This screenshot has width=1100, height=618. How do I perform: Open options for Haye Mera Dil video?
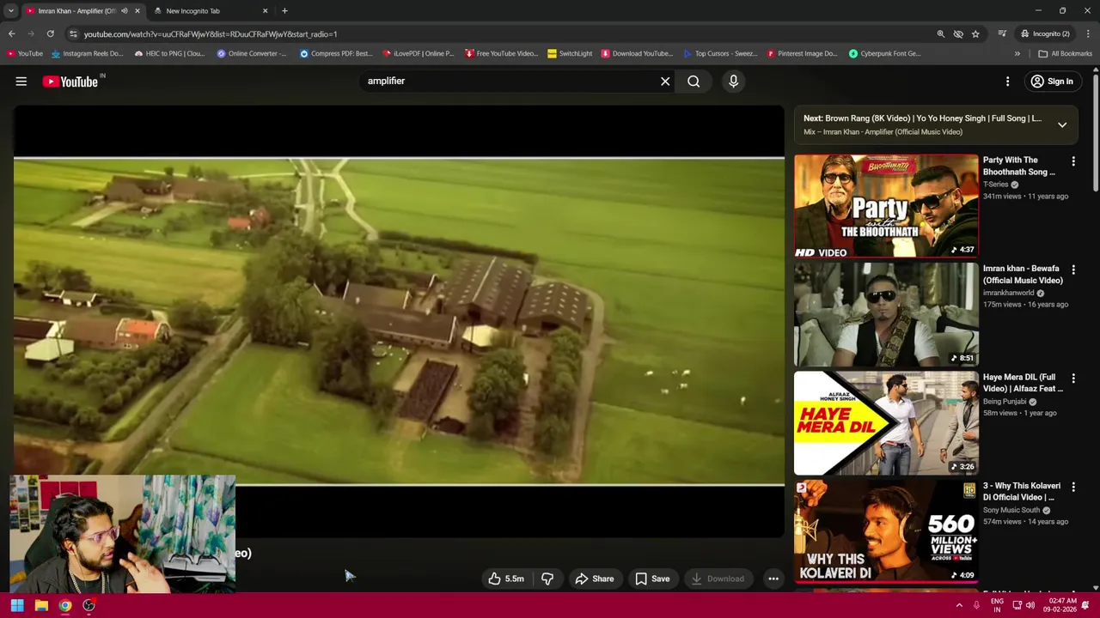click(x=1072, y=379)
